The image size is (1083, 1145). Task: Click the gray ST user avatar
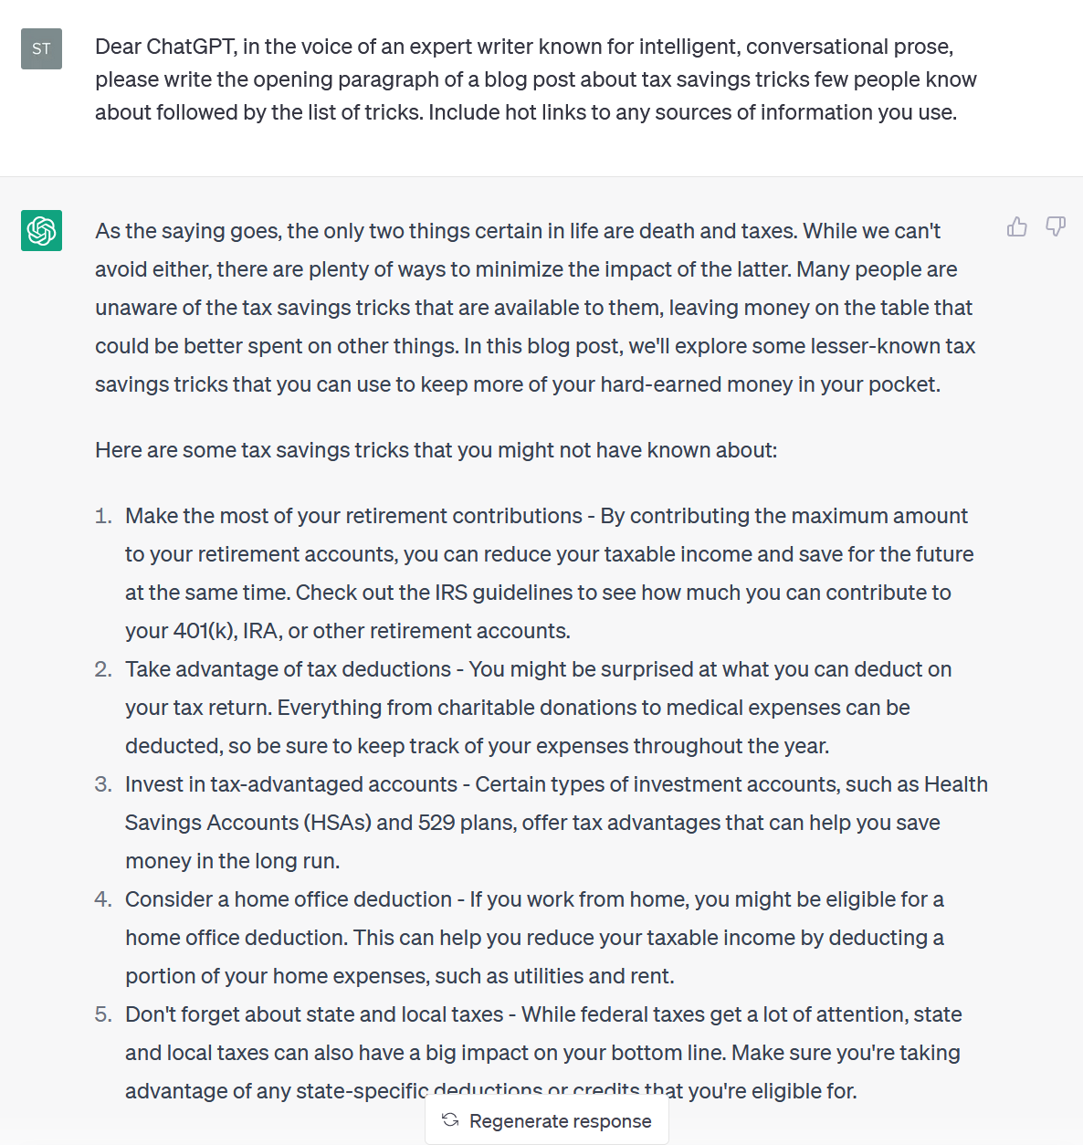coord(41,48)
